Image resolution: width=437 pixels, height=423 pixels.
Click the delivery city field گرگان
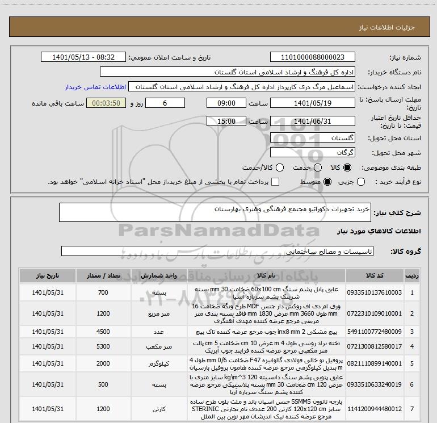[x=312, y=153]
